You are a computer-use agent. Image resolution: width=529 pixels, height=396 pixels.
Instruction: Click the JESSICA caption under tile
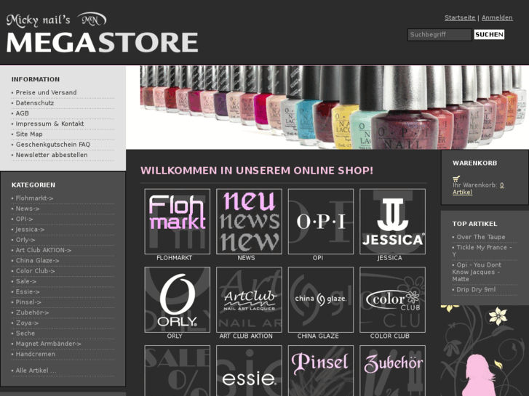pos(390,258)
